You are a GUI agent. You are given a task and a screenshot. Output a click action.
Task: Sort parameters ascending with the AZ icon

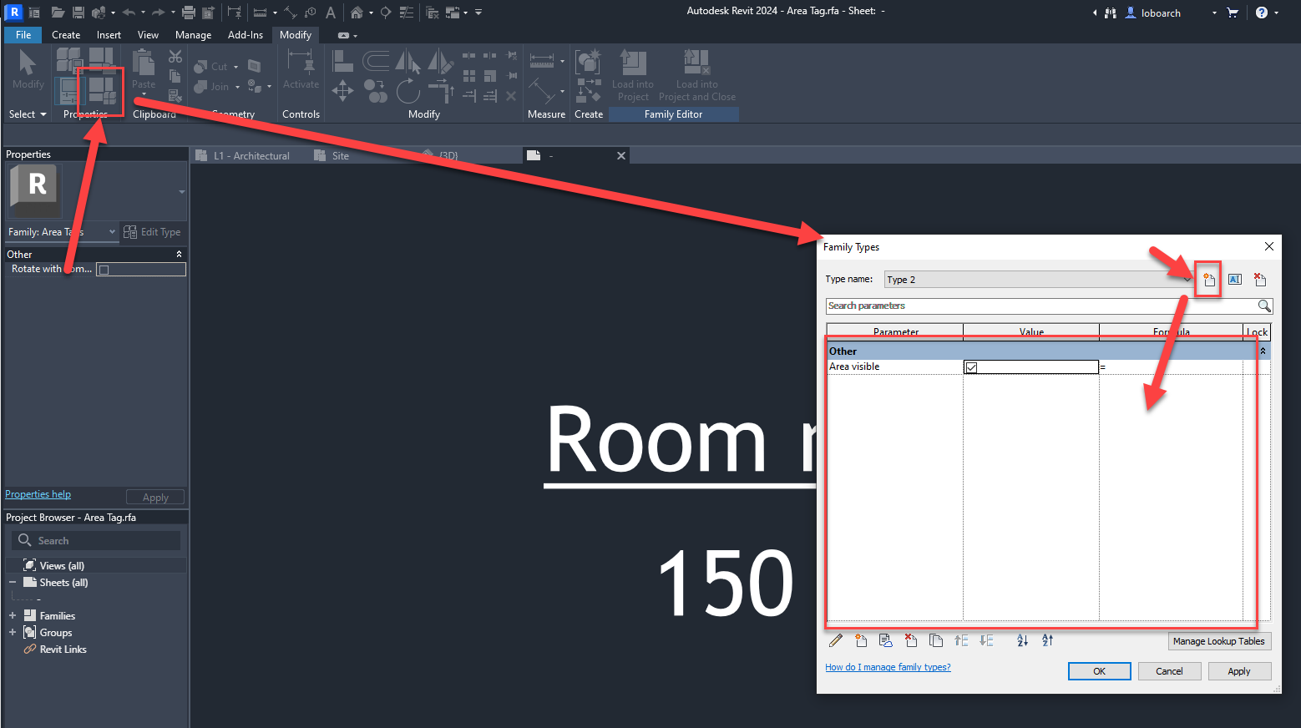pyautogui.click(x=1022, y=640)
